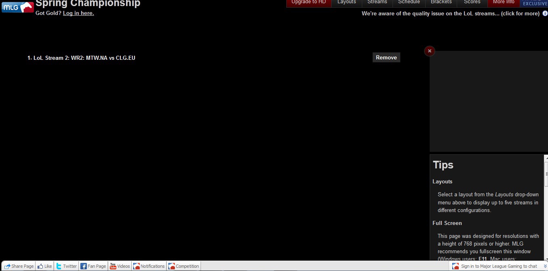Open the Facebook Fan Page button

(93, 266)
